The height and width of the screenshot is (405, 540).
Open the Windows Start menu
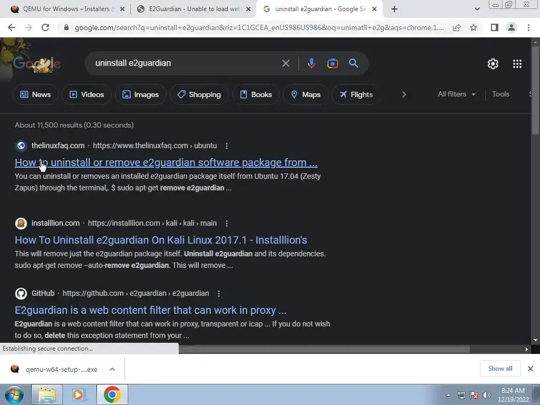14,394
